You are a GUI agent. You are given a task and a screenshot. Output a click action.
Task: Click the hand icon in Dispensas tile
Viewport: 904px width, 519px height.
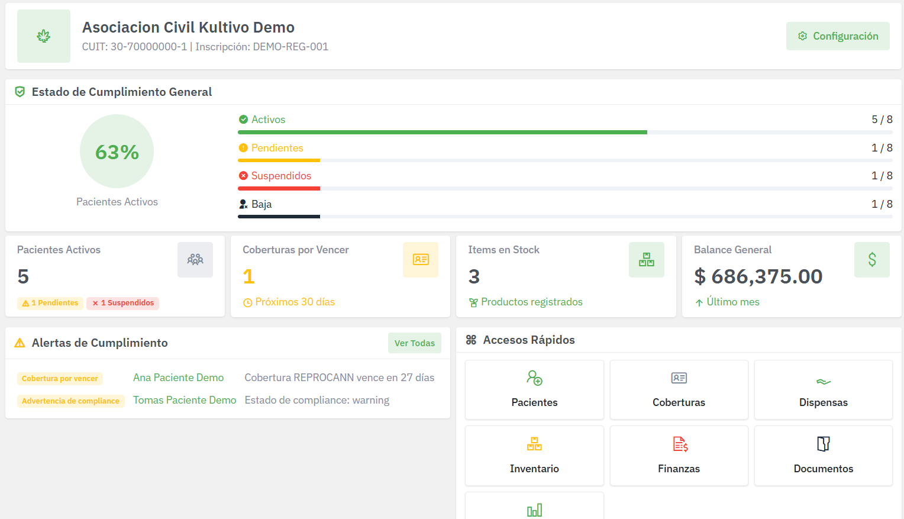824,382
